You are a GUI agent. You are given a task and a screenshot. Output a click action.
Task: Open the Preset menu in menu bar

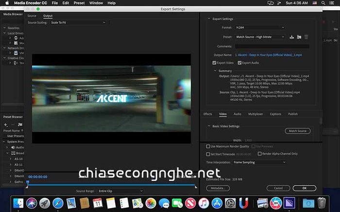point(79,3)
